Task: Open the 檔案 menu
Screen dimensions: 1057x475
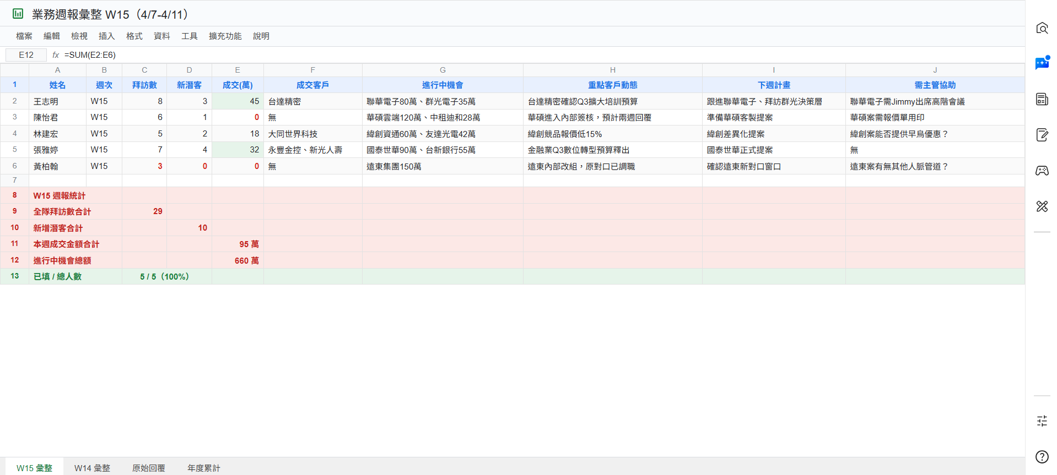Action: (x=24, y=36)
